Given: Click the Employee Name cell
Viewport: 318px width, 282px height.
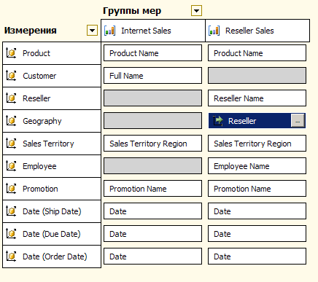Looking at the screenshot, I should click(257, 166).
